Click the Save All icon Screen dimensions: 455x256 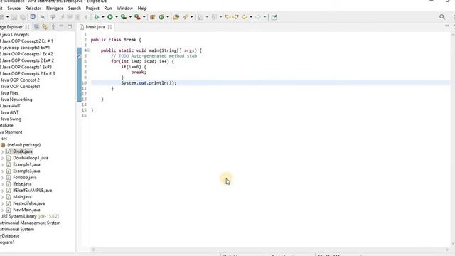click(x=22, y=17)
